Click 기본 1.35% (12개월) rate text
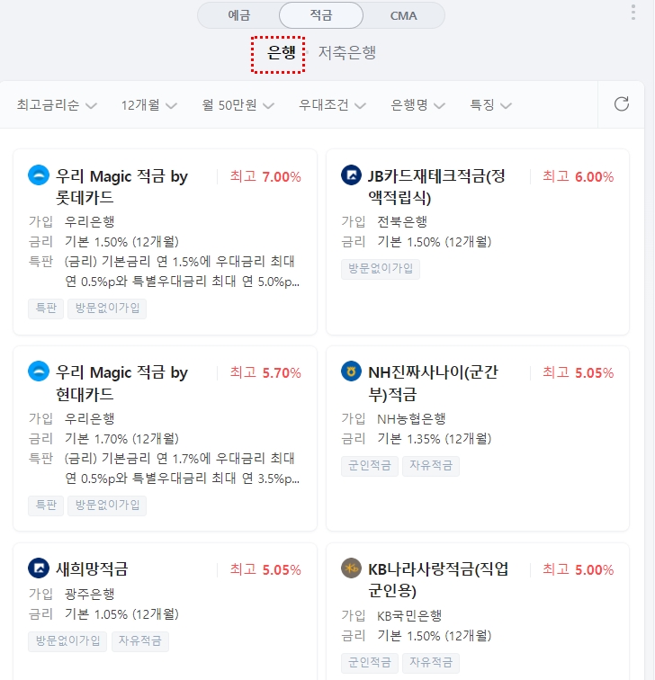Image resolution: width=655 pixels, height=680 pixels. pyautogui.click(x=435, y=438)
